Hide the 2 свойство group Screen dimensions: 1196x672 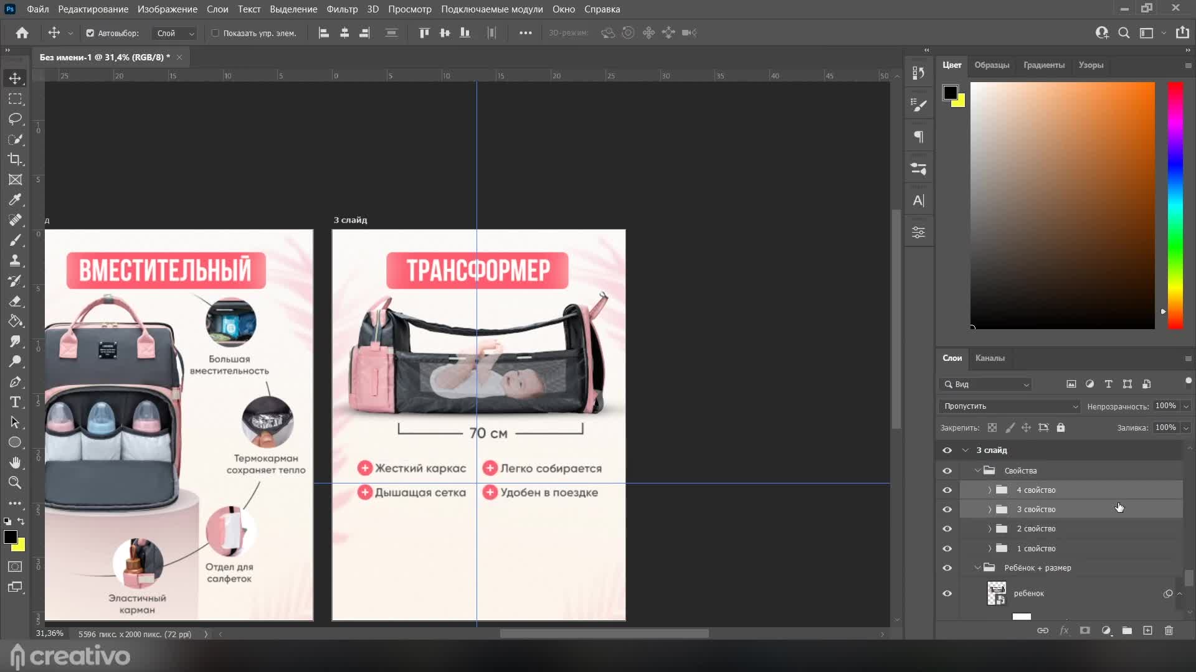[947, 529]
